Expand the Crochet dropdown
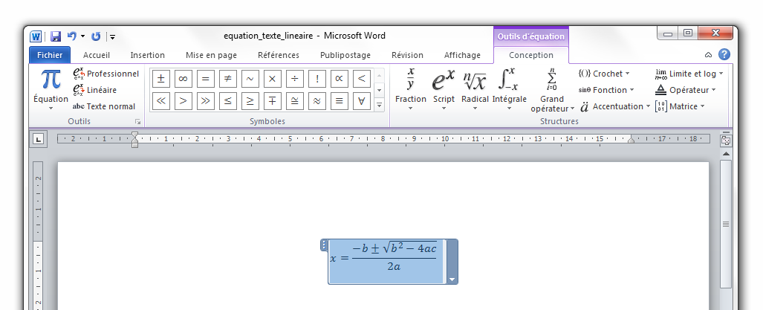763x310 pixels. [604, 74]
